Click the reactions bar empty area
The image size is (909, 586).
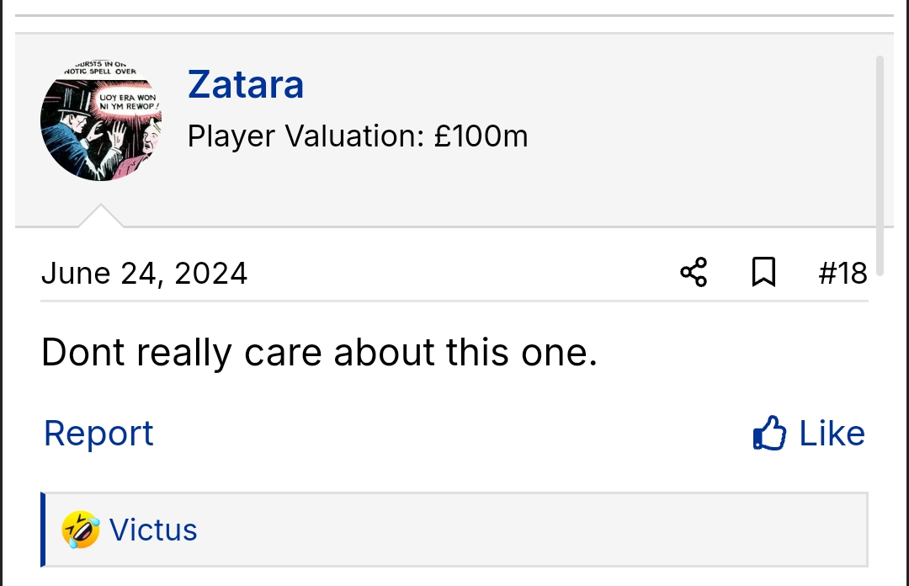(539, 530)
